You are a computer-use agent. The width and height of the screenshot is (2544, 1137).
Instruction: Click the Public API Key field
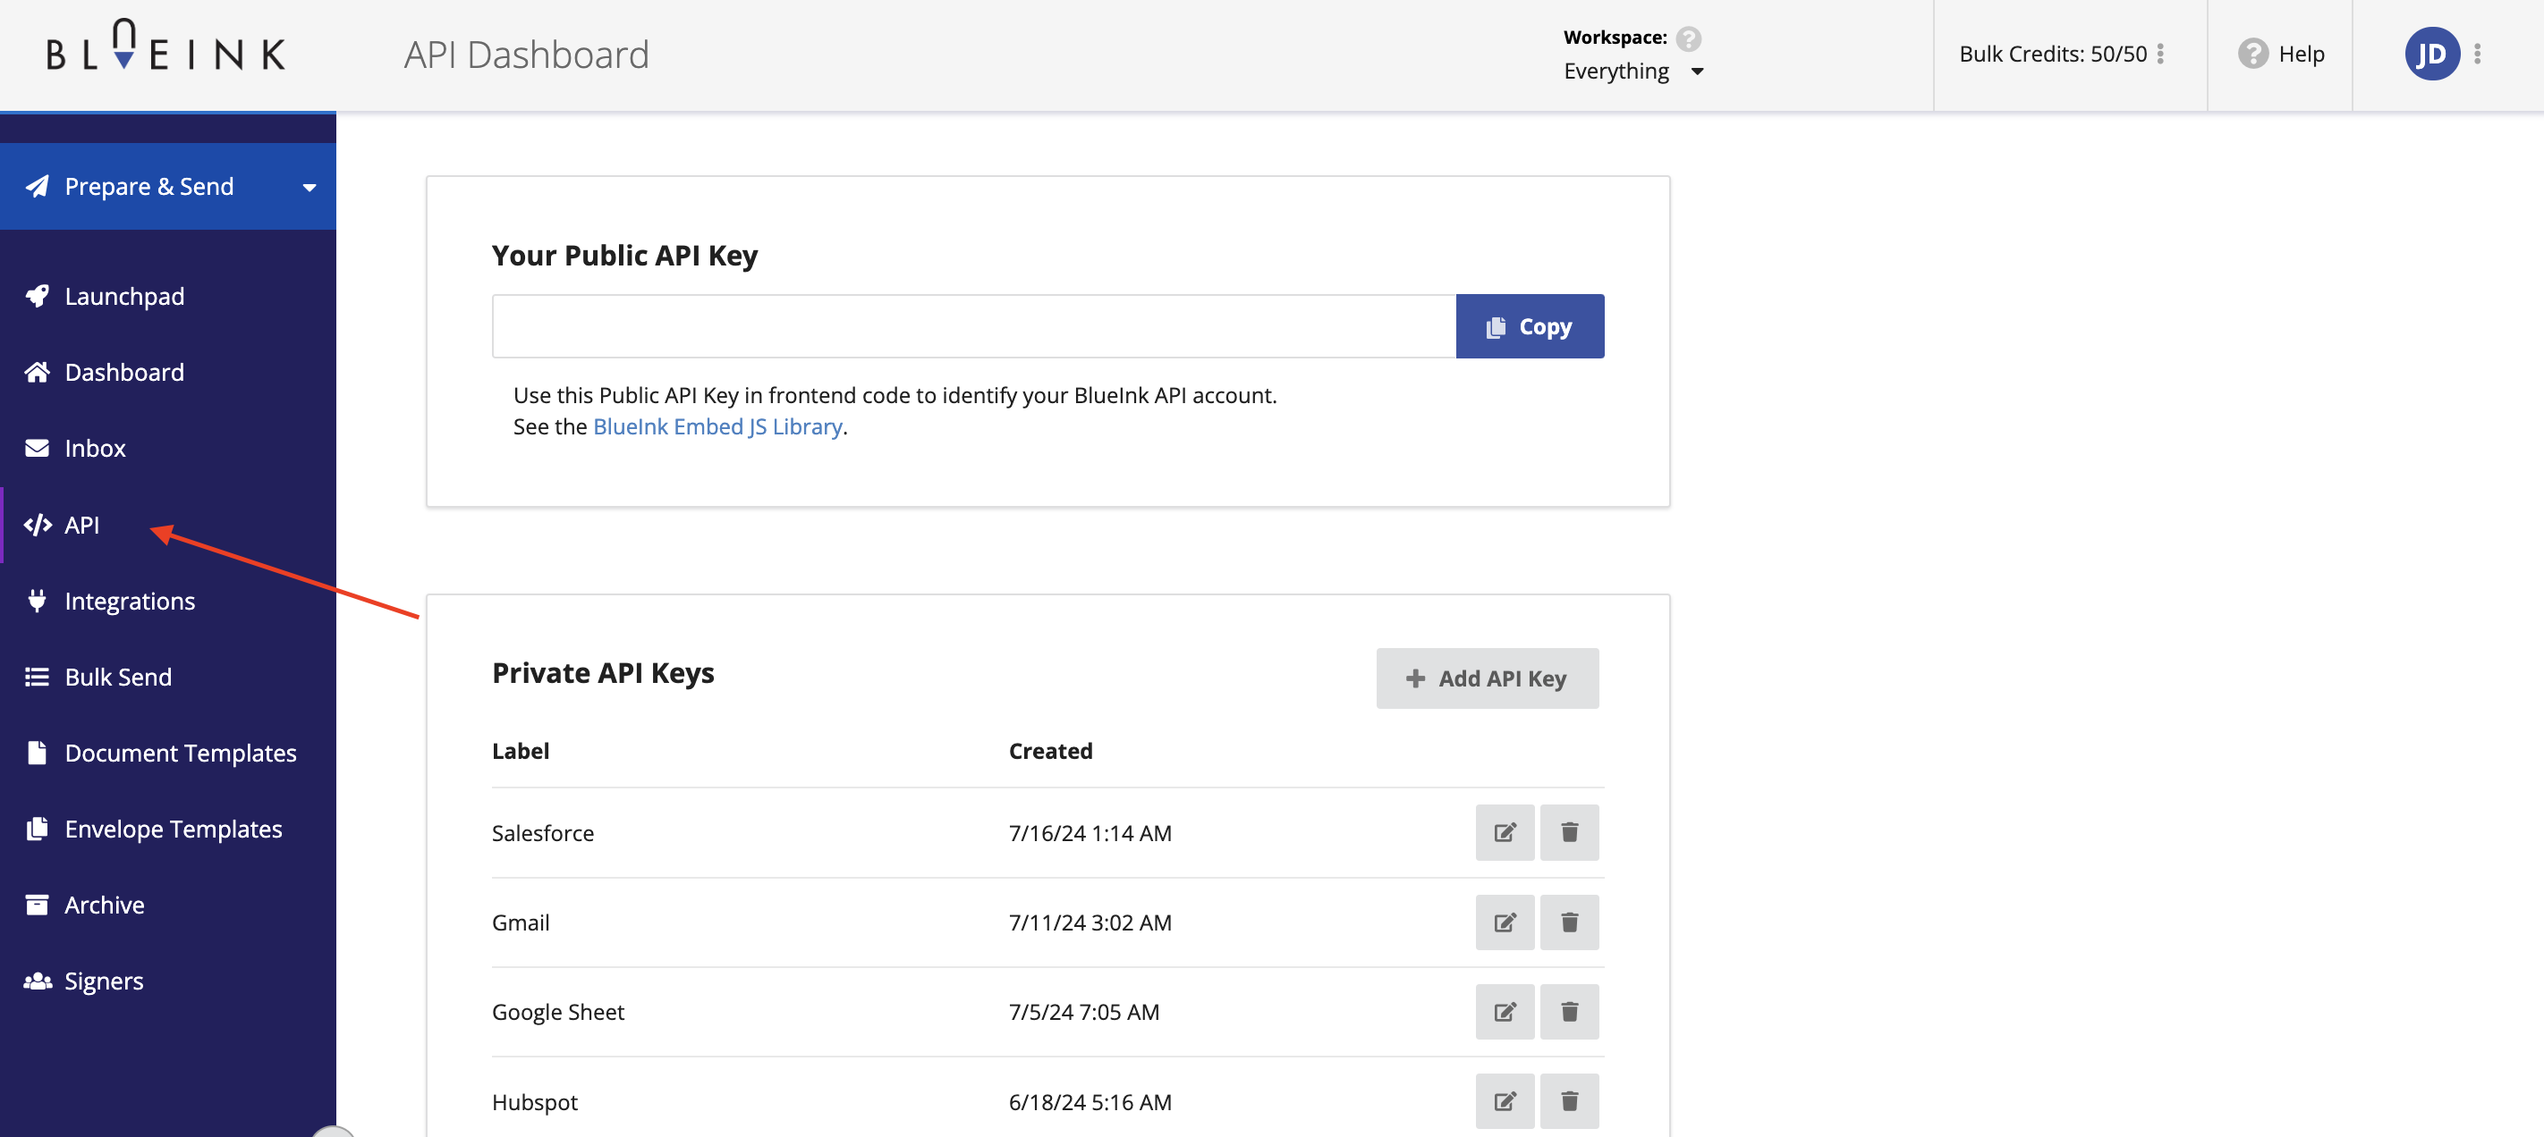pyautogui.click(x=974, y=326)
